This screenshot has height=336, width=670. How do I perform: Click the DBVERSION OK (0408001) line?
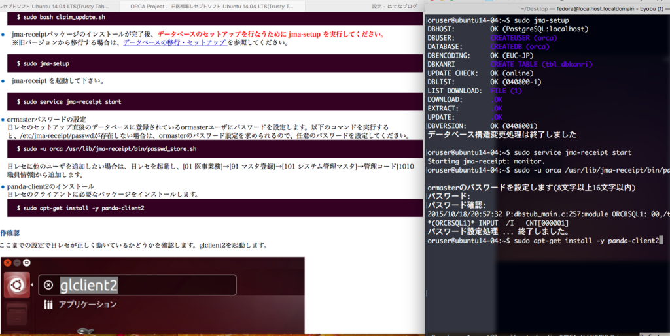tap(483, 126)
